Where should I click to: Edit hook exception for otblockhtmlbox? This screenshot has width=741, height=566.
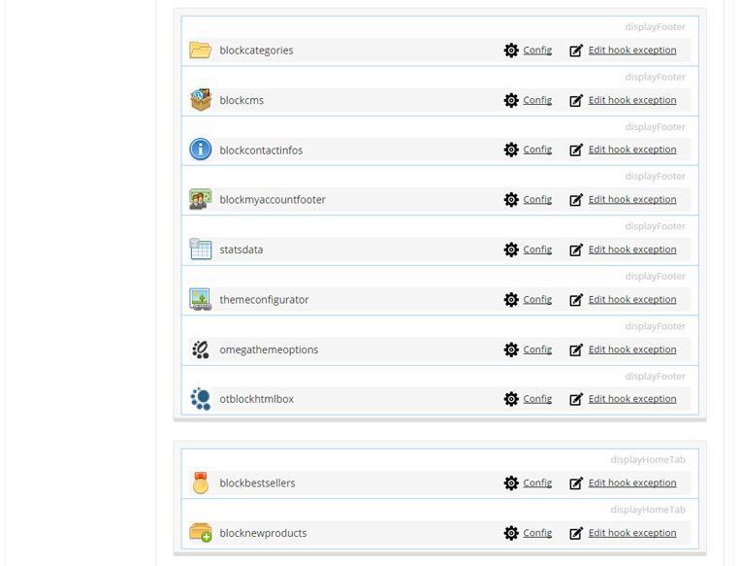click(x=632, y=399)
